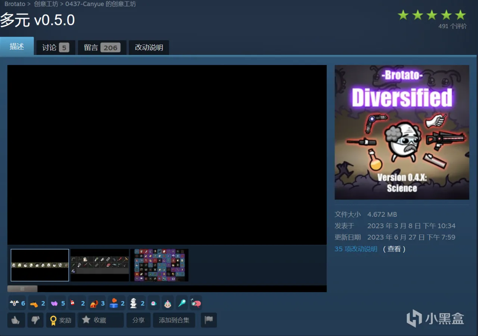
Task: Select the first character-row thumbnail
Action: point(40,265)
